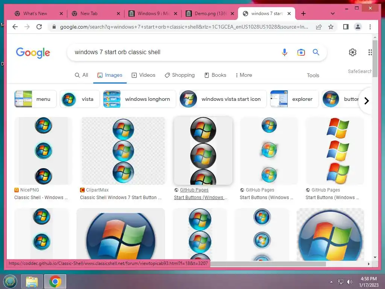Click the site lock icon in address bar
The height and width of the screenshot is (289, 385).
pyautogui.click(x=54, y=27)
